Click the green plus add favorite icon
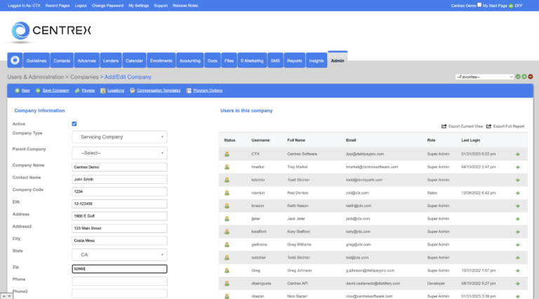Image resolution: width=539 pixels, height=299 pixels. (x=524, y=77)
